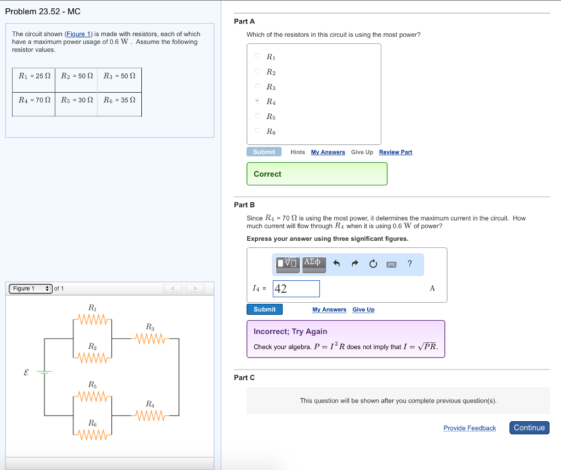Open the Provide Feedback link
This screenshot has height=470, width=561.
click(x=470, y=428)
